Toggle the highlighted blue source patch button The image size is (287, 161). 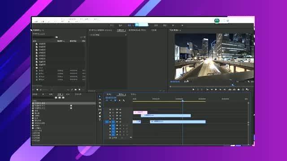(x=107, y=122)
